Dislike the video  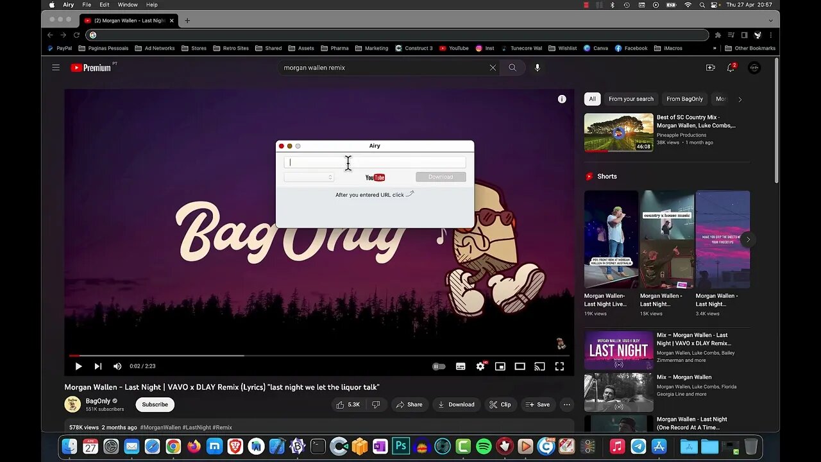pyautogui.click(x=377, y=404)
